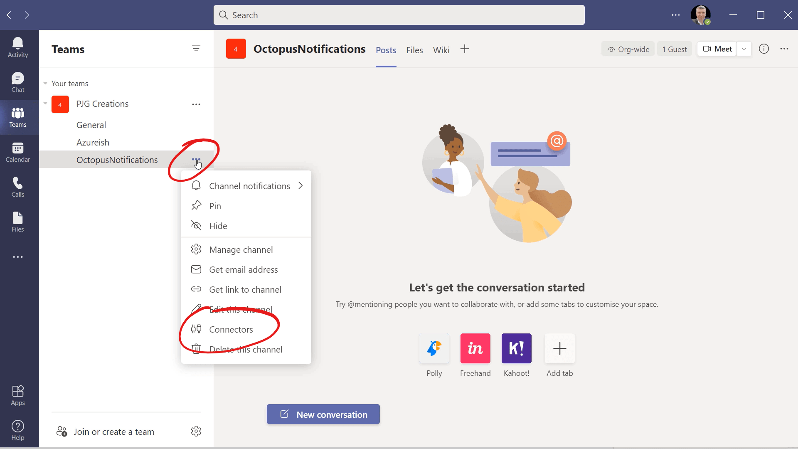
Task: Click in the Search box
Action: point(399,15)
